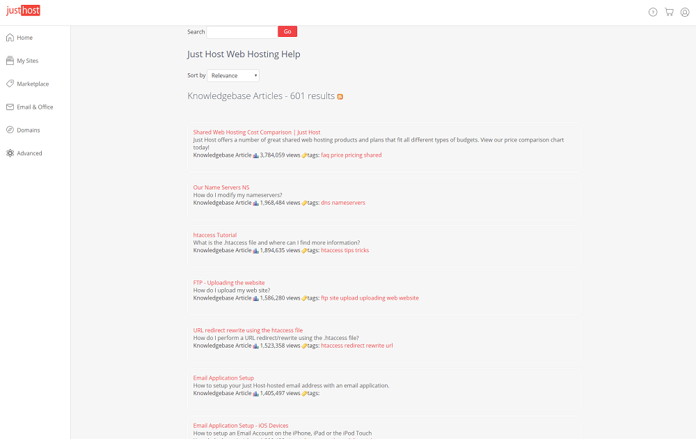Open Shared Web Hosting Cost Comparison article
This screenshot has height=439, width=696.
[257, 132]
